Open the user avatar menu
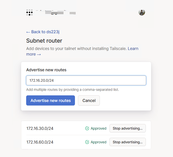 (x=142, y=12)
